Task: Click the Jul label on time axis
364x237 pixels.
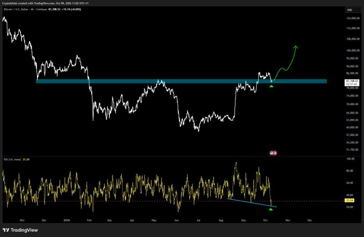Action: tap(198, 220)
